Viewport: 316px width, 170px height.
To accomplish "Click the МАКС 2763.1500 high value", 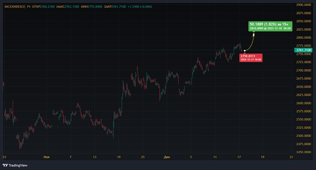I will coord(68,7).
